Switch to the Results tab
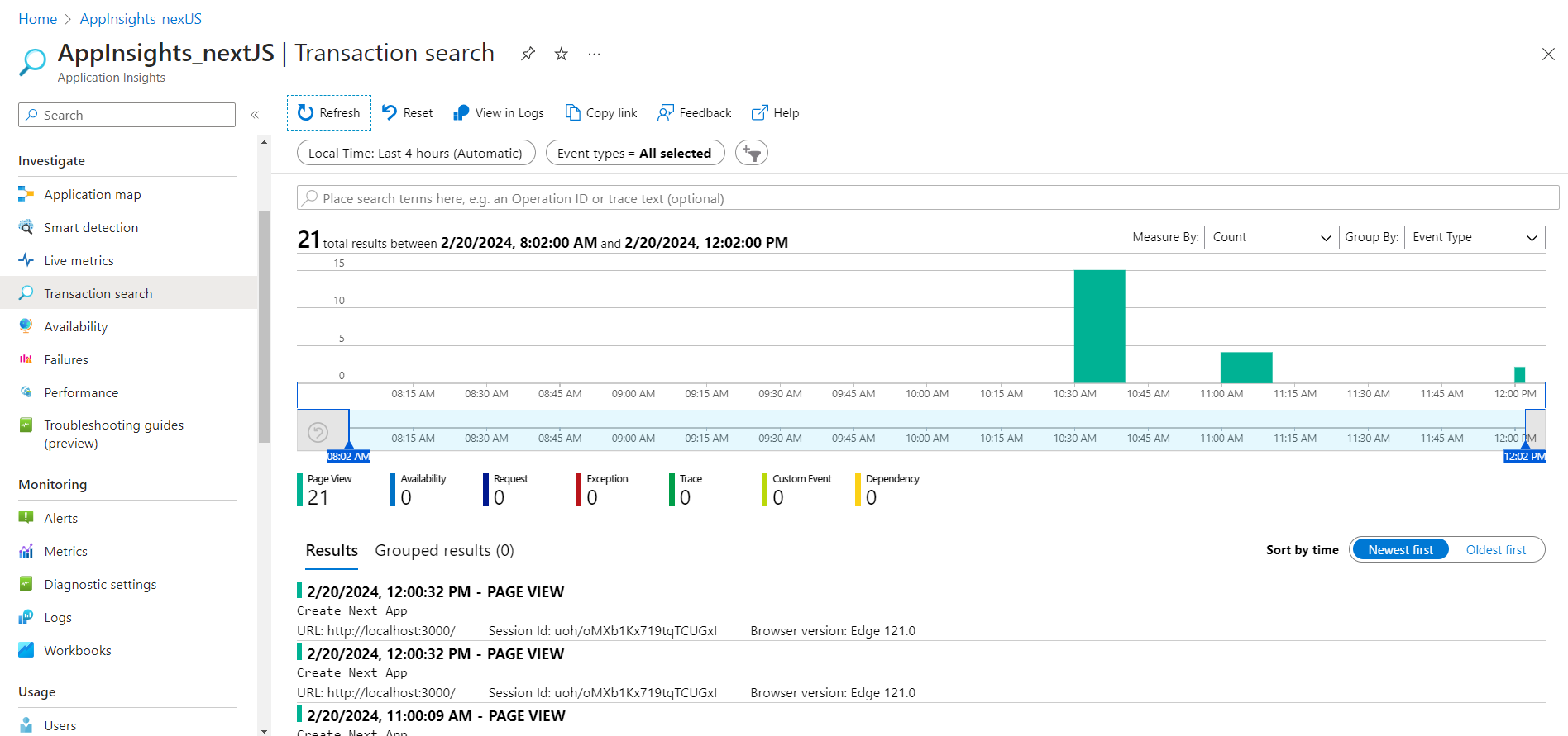This screenshot has height=736, width=1568. pyautogui.click(x=332, y=550)
